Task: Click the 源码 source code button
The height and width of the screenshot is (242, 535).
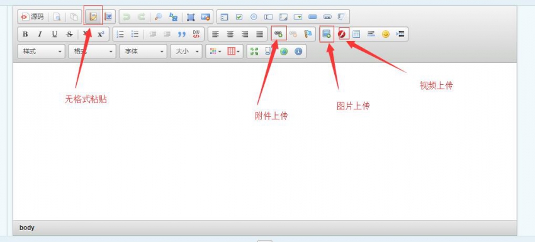Action: click(33, 17)
